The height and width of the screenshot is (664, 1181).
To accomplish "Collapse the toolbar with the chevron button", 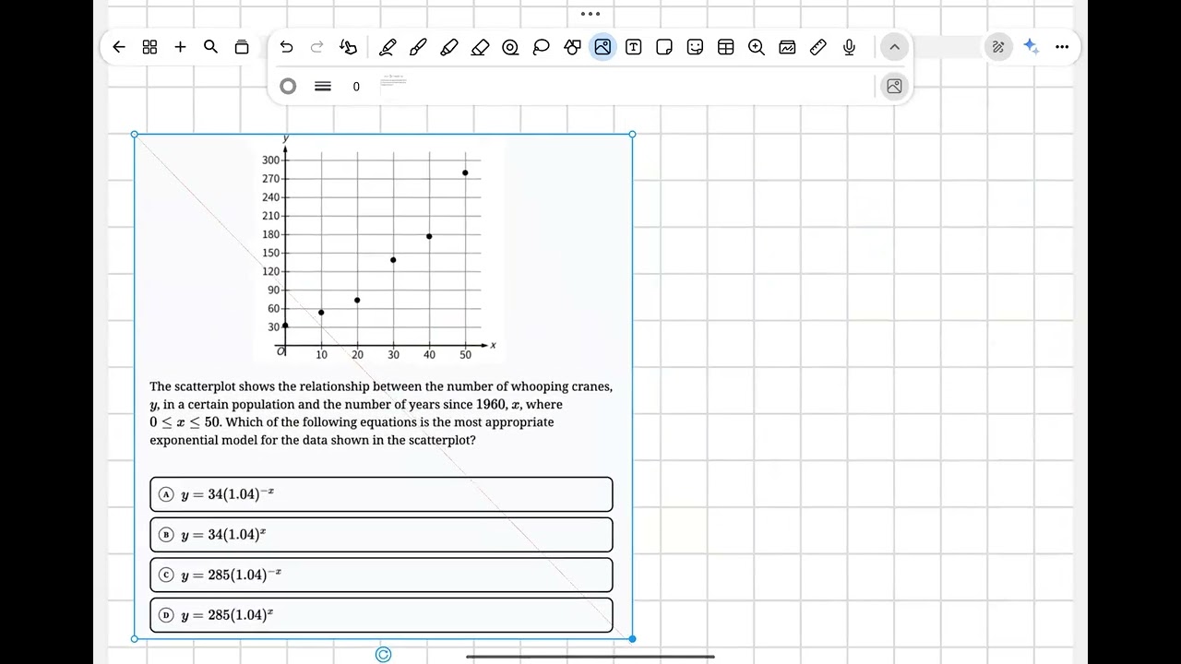I will pyautogui.click(x=894, y=47).
